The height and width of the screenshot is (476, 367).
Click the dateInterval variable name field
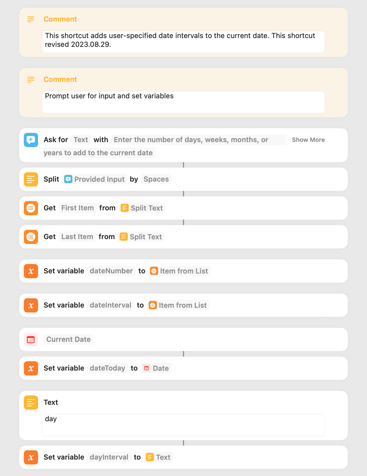point(111,305)
